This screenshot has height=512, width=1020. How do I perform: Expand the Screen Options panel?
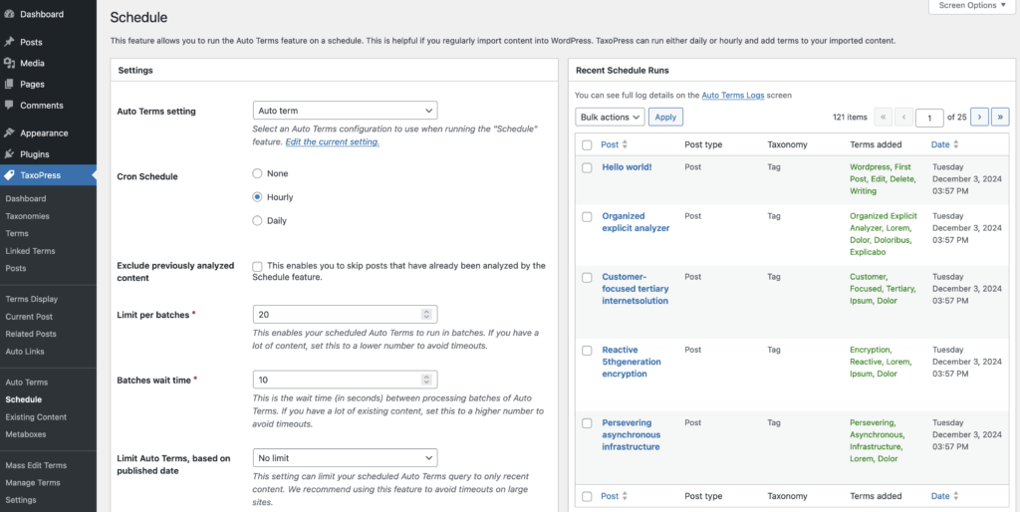pos(971,6)
